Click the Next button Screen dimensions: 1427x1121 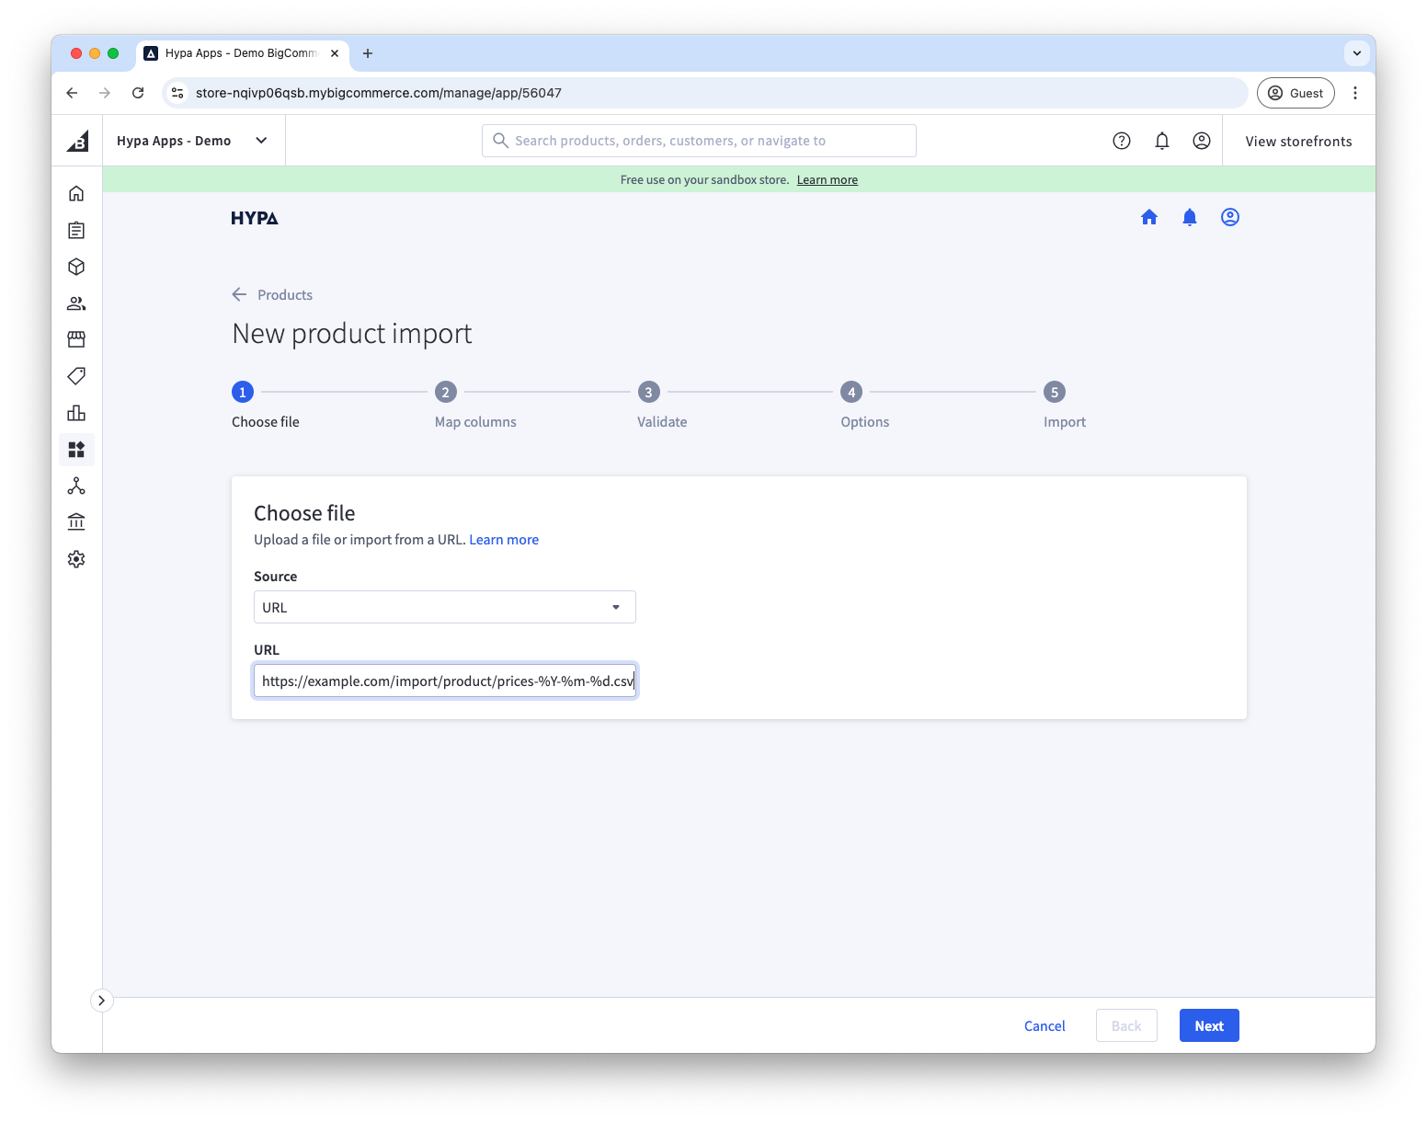coord(1208,1024)
